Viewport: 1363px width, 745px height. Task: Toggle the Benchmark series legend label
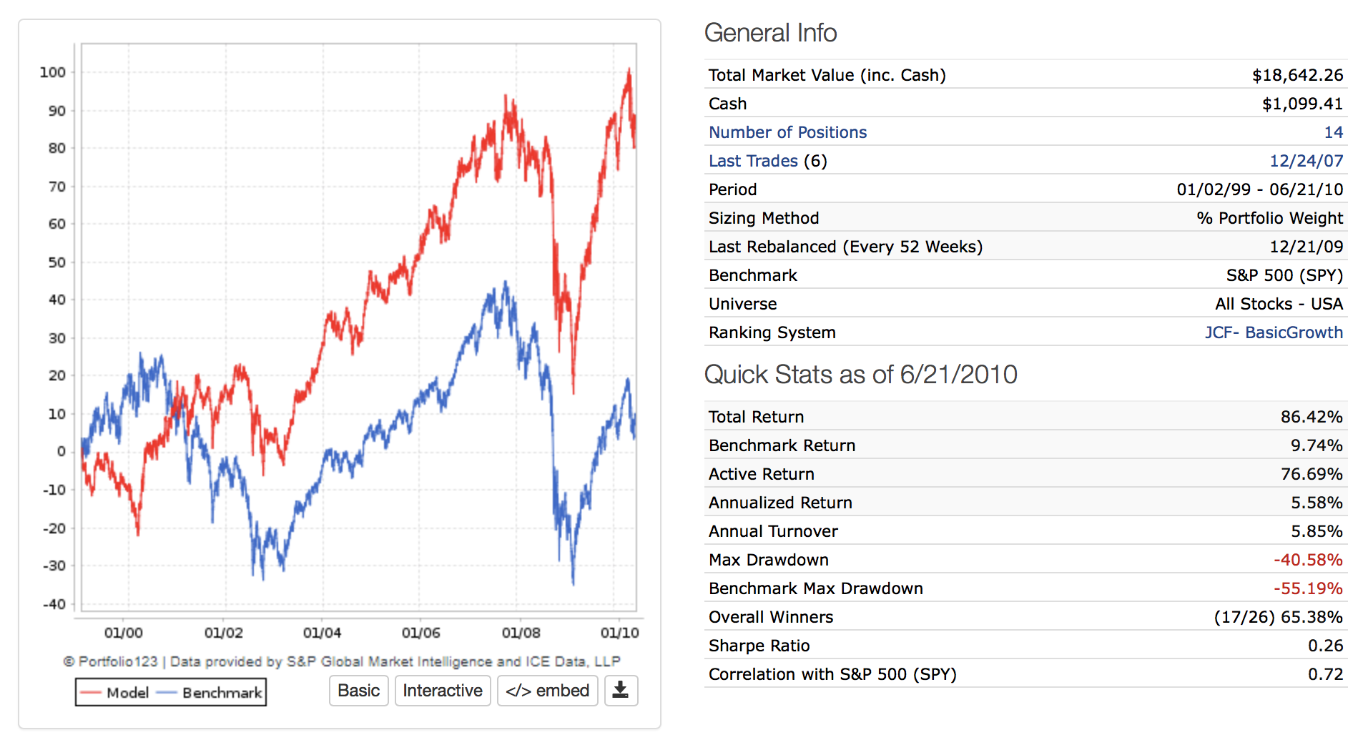point(222,692)
